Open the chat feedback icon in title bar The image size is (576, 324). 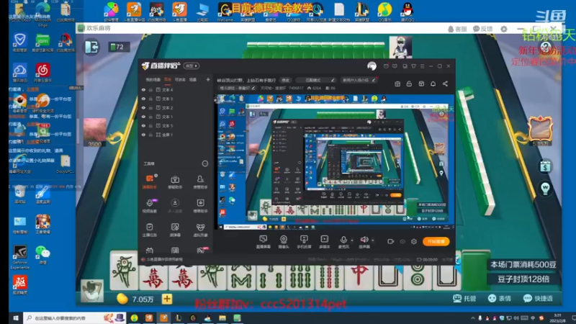pos(395,66)
